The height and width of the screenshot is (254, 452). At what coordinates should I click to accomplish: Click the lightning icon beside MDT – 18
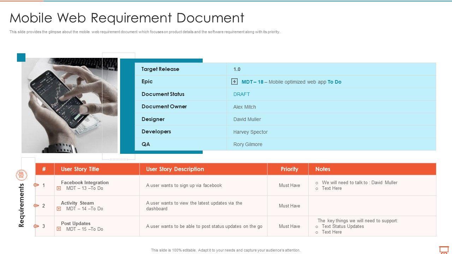(x=234, y=82)
